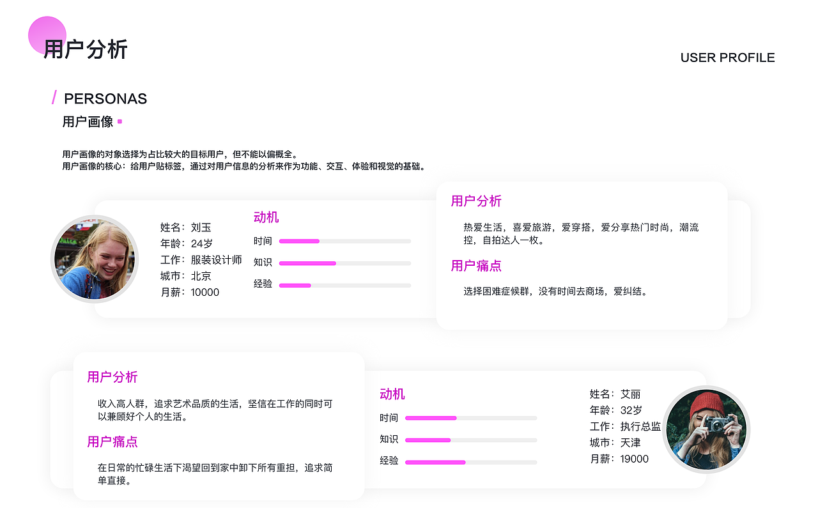
Task: Click the 经验 progress bar for 刘玉
Action: 345,285
